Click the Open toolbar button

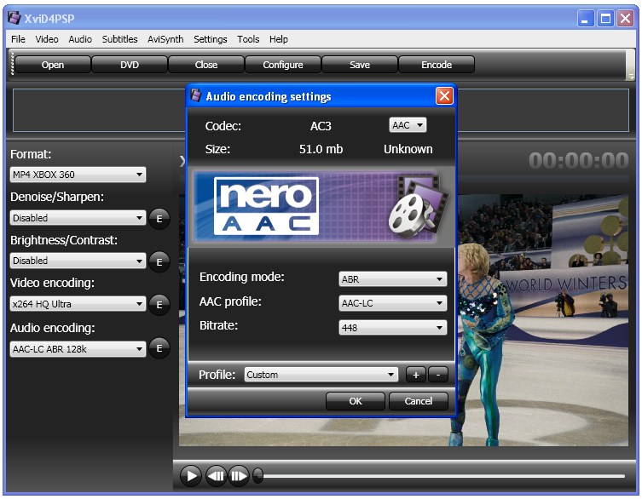click(53, 65)
